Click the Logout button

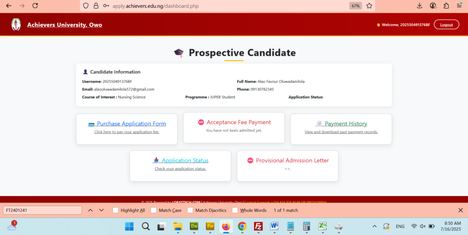[447, 25]
